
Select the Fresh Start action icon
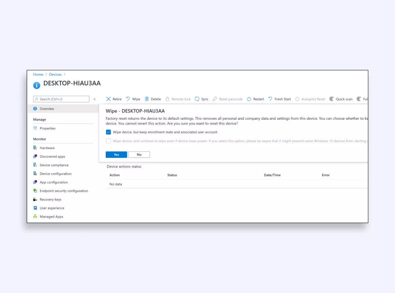[x=271, y=99]
